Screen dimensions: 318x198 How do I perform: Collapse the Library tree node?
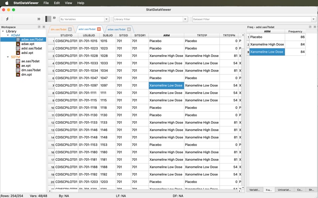pos(3,31)
